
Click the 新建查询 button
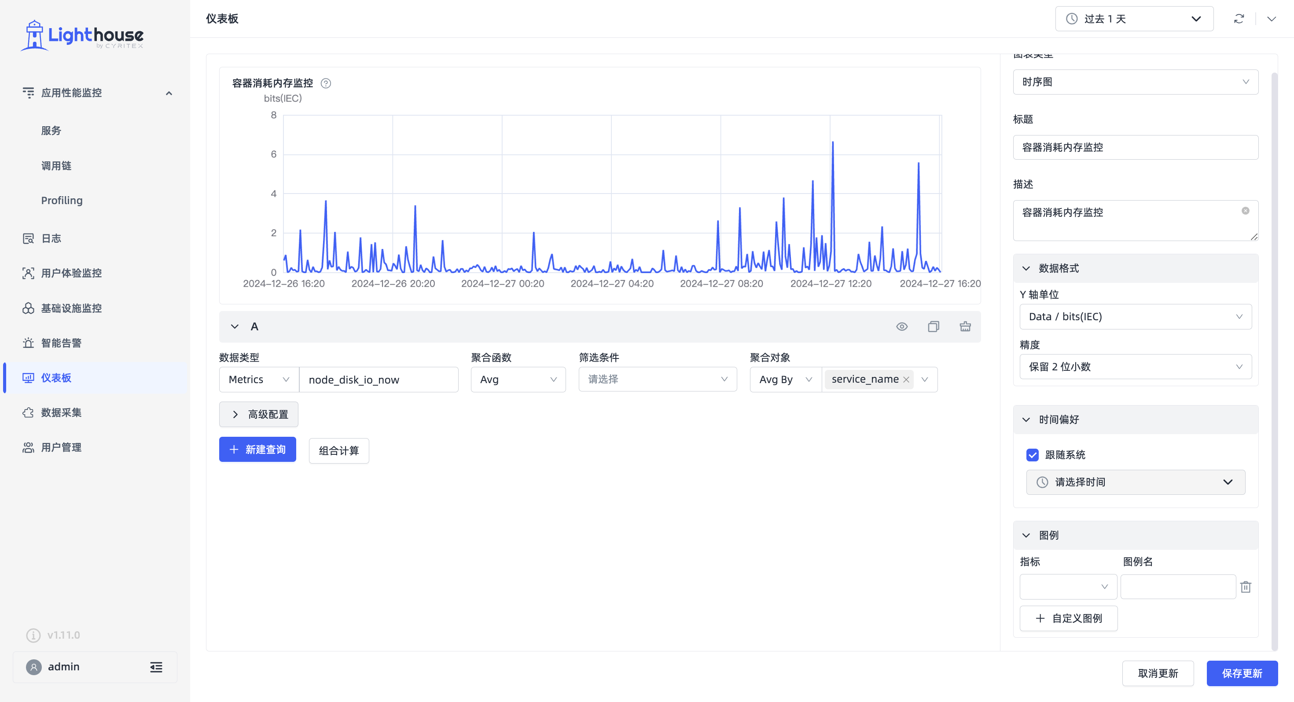(257, 450)
